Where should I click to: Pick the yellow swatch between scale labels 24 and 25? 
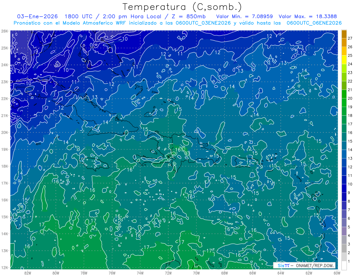[x=344, y=60]
